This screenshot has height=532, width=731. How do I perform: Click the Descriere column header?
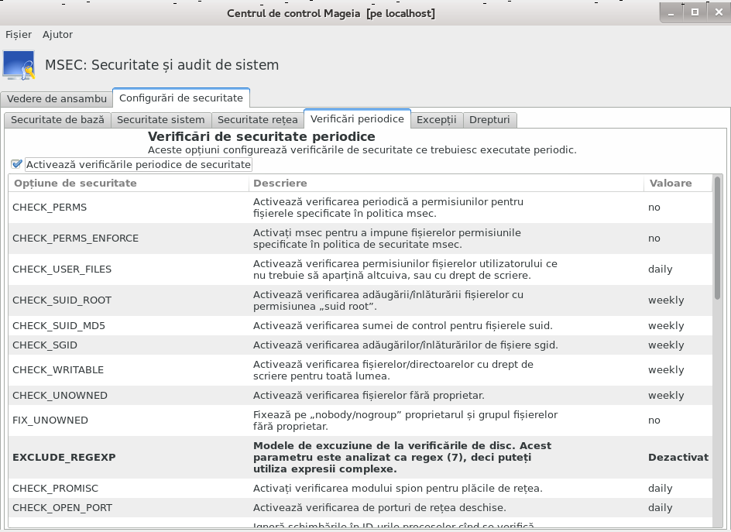click(447, 184)
